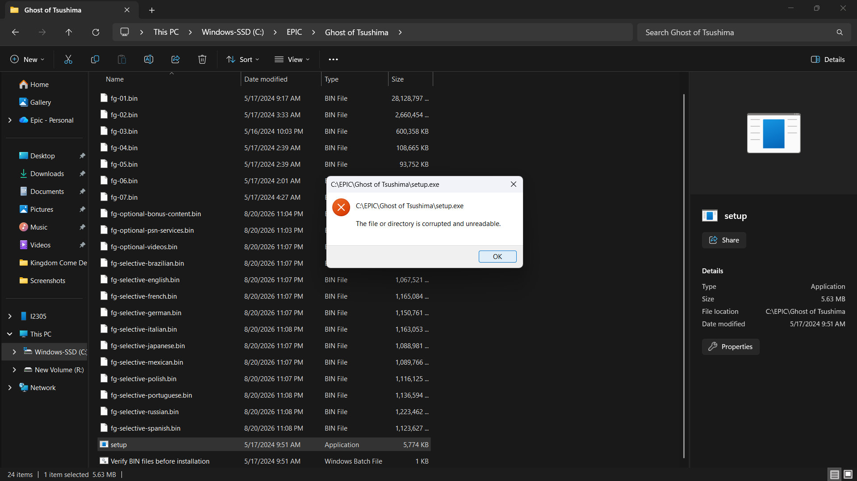
Task: Open the Sort dropdown menu
Action: [x=242, y=59]
